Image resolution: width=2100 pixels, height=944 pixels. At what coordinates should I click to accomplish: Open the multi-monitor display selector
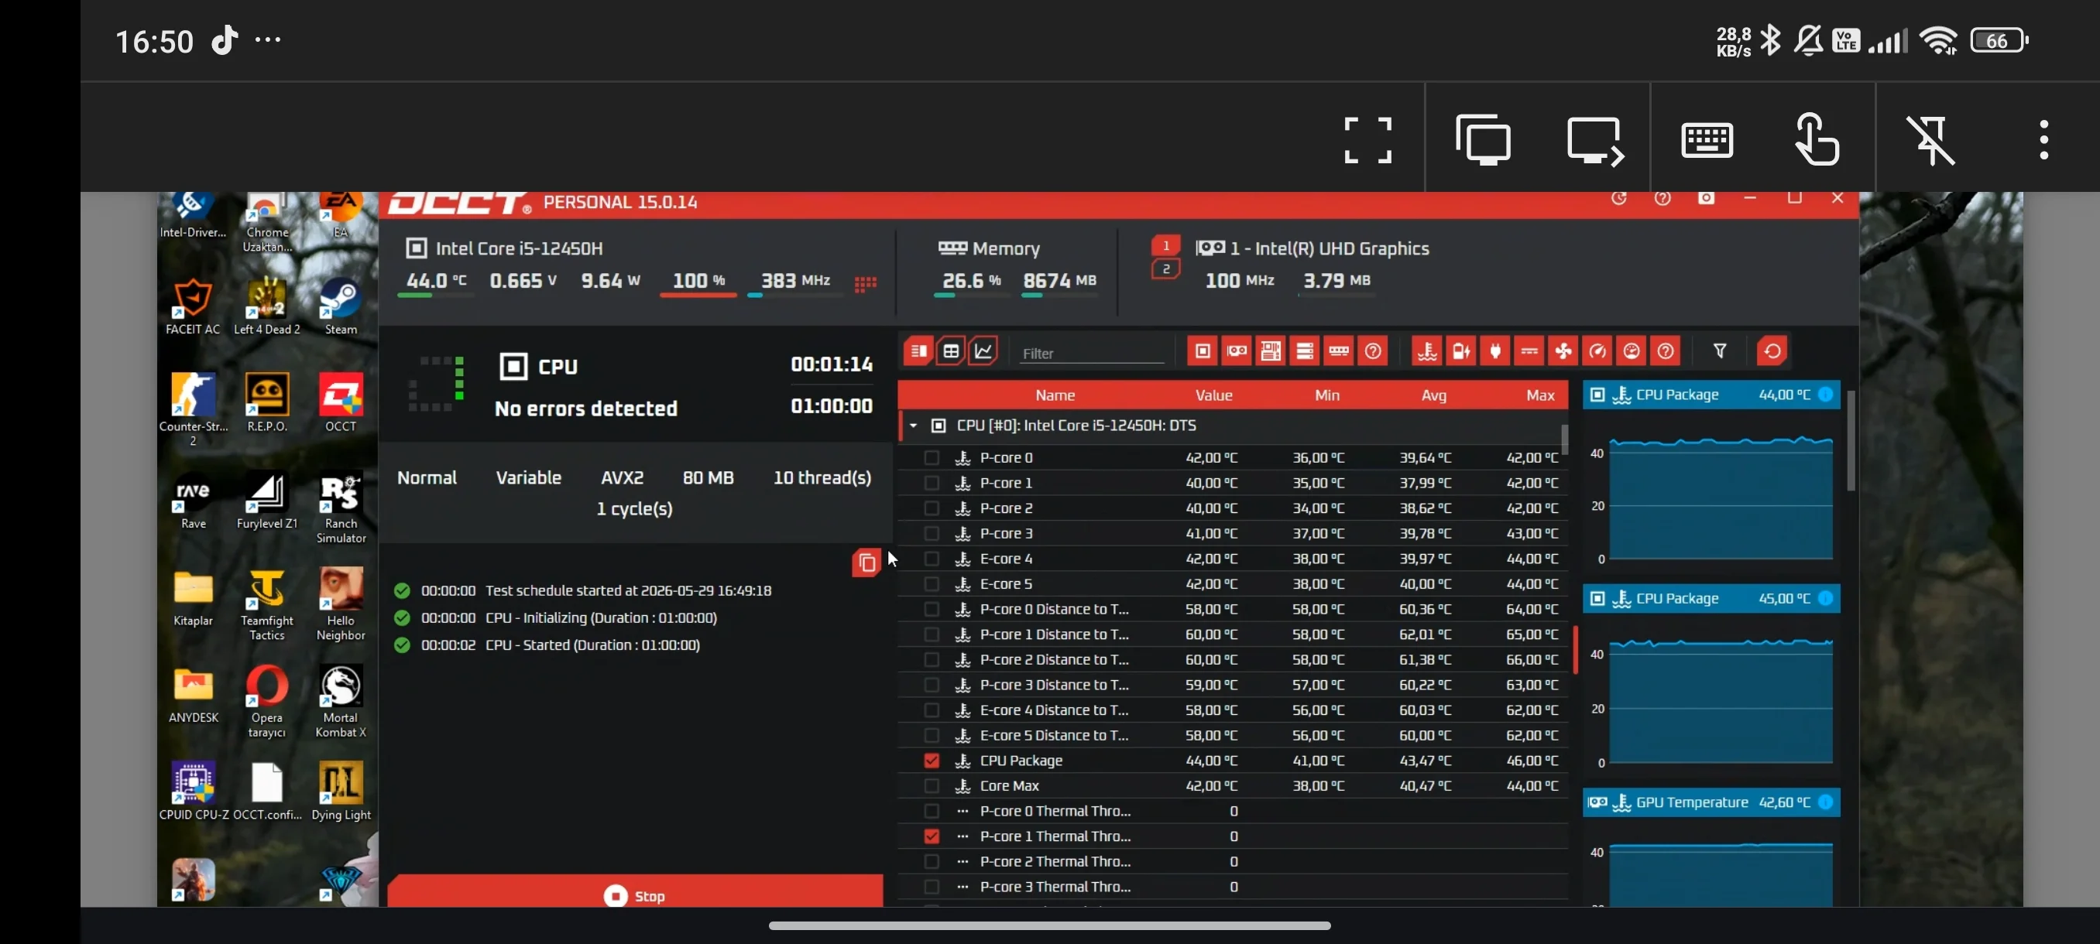tap(1482, 140)
